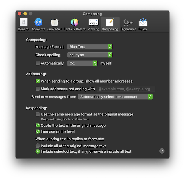
Task: Open the Check spelling as I type dropdown
Action: [x=90, y=55]
